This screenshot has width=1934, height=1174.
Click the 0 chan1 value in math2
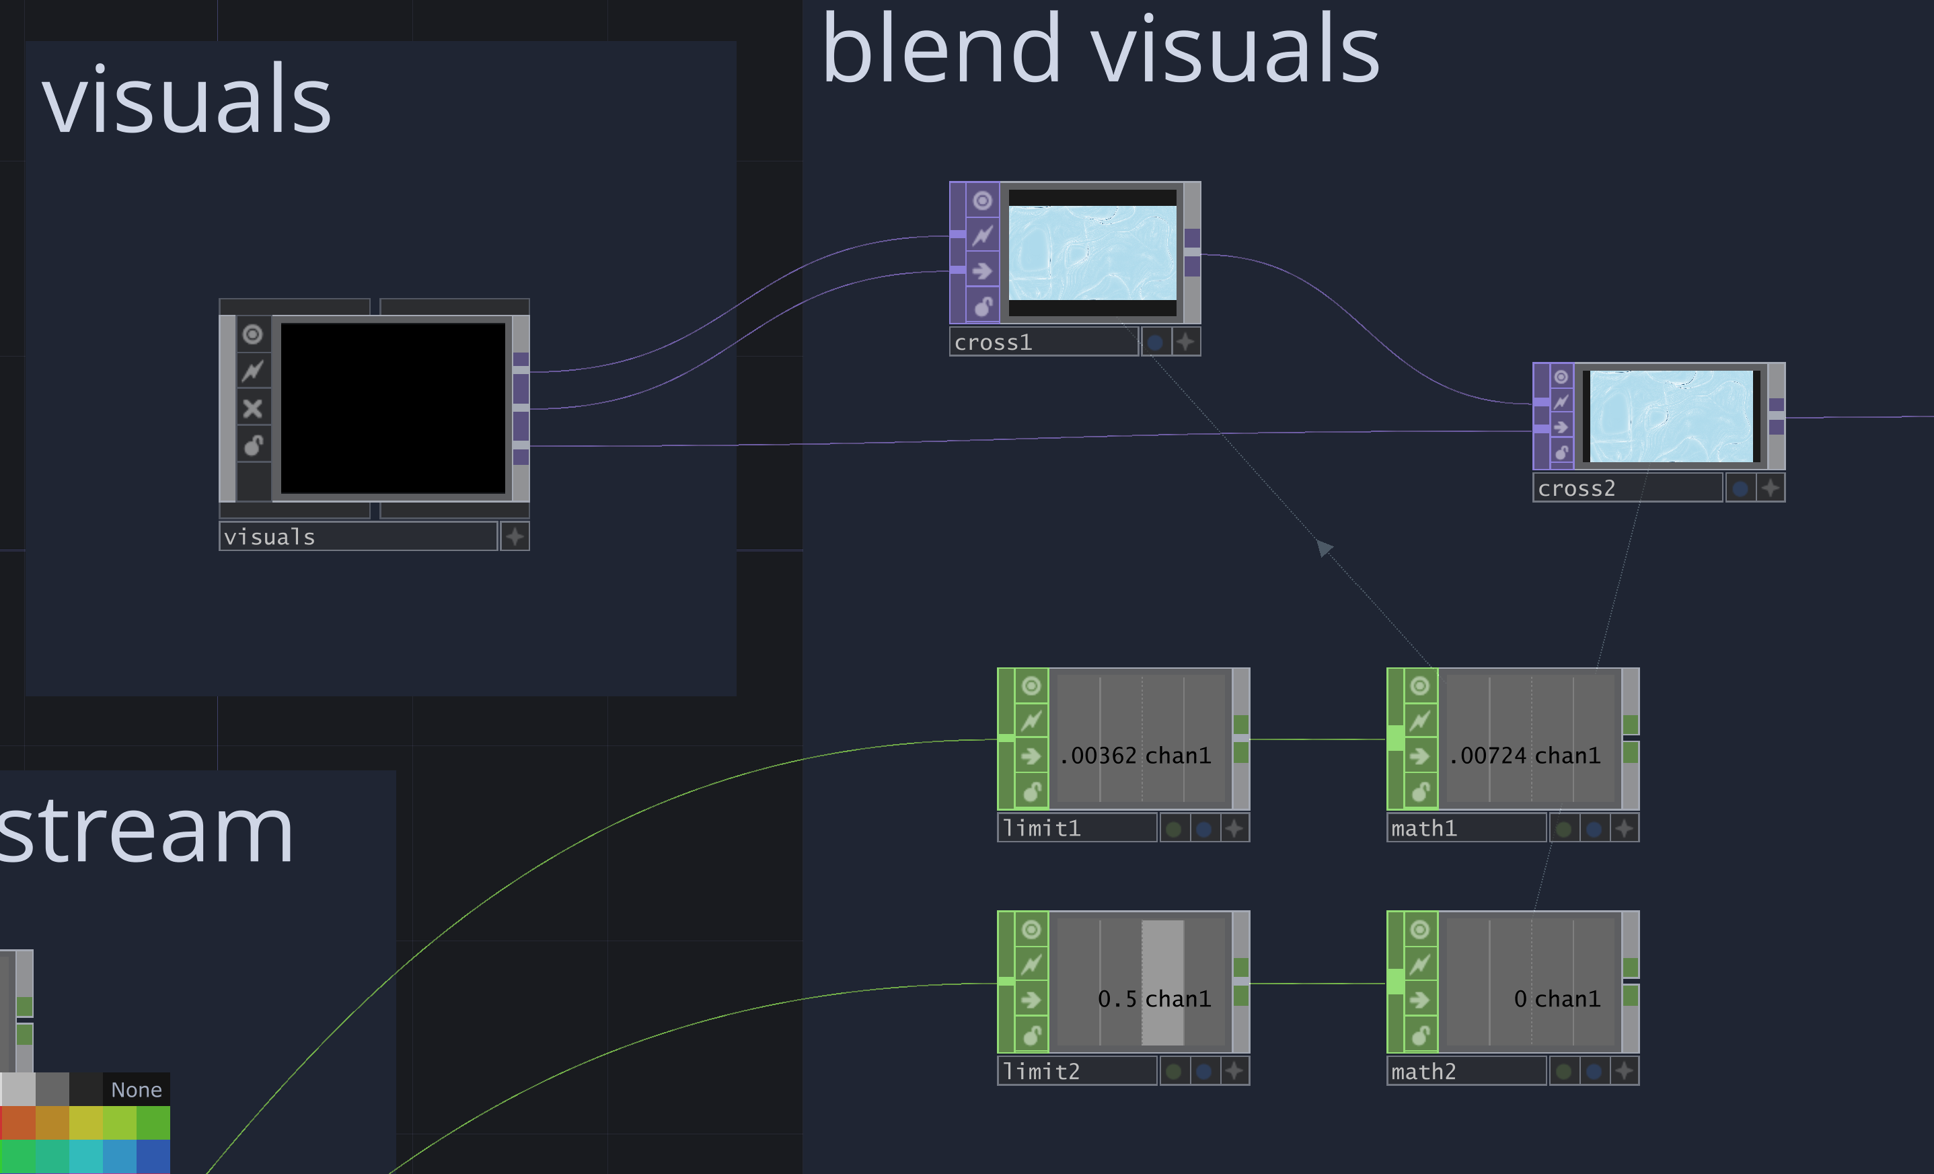(x=1557, y=999)
